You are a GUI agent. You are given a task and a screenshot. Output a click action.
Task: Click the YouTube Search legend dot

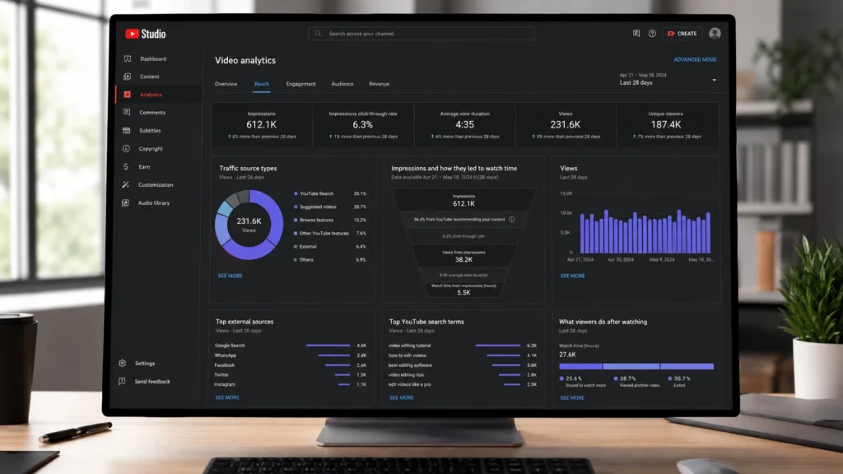[x=296, y=193]
